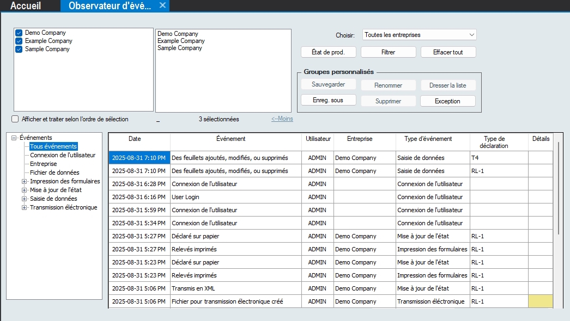This screenshot has width=570, height=321.
Task: Click Enreg. sous button
Action: pyautogui.click(x=328, y=101)
